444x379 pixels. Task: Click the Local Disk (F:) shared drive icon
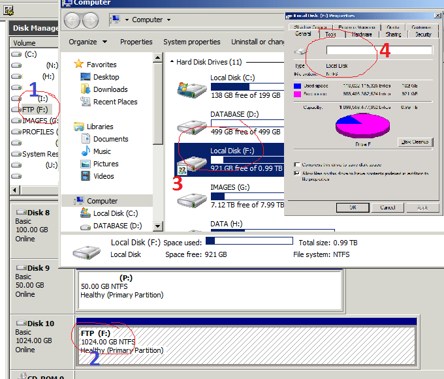(192, 165)
